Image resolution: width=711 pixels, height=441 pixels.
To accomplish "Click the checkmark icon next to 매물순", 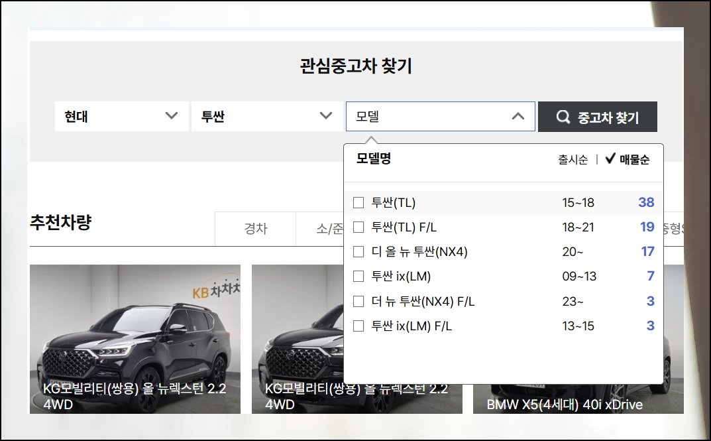I will click(610, 158).
